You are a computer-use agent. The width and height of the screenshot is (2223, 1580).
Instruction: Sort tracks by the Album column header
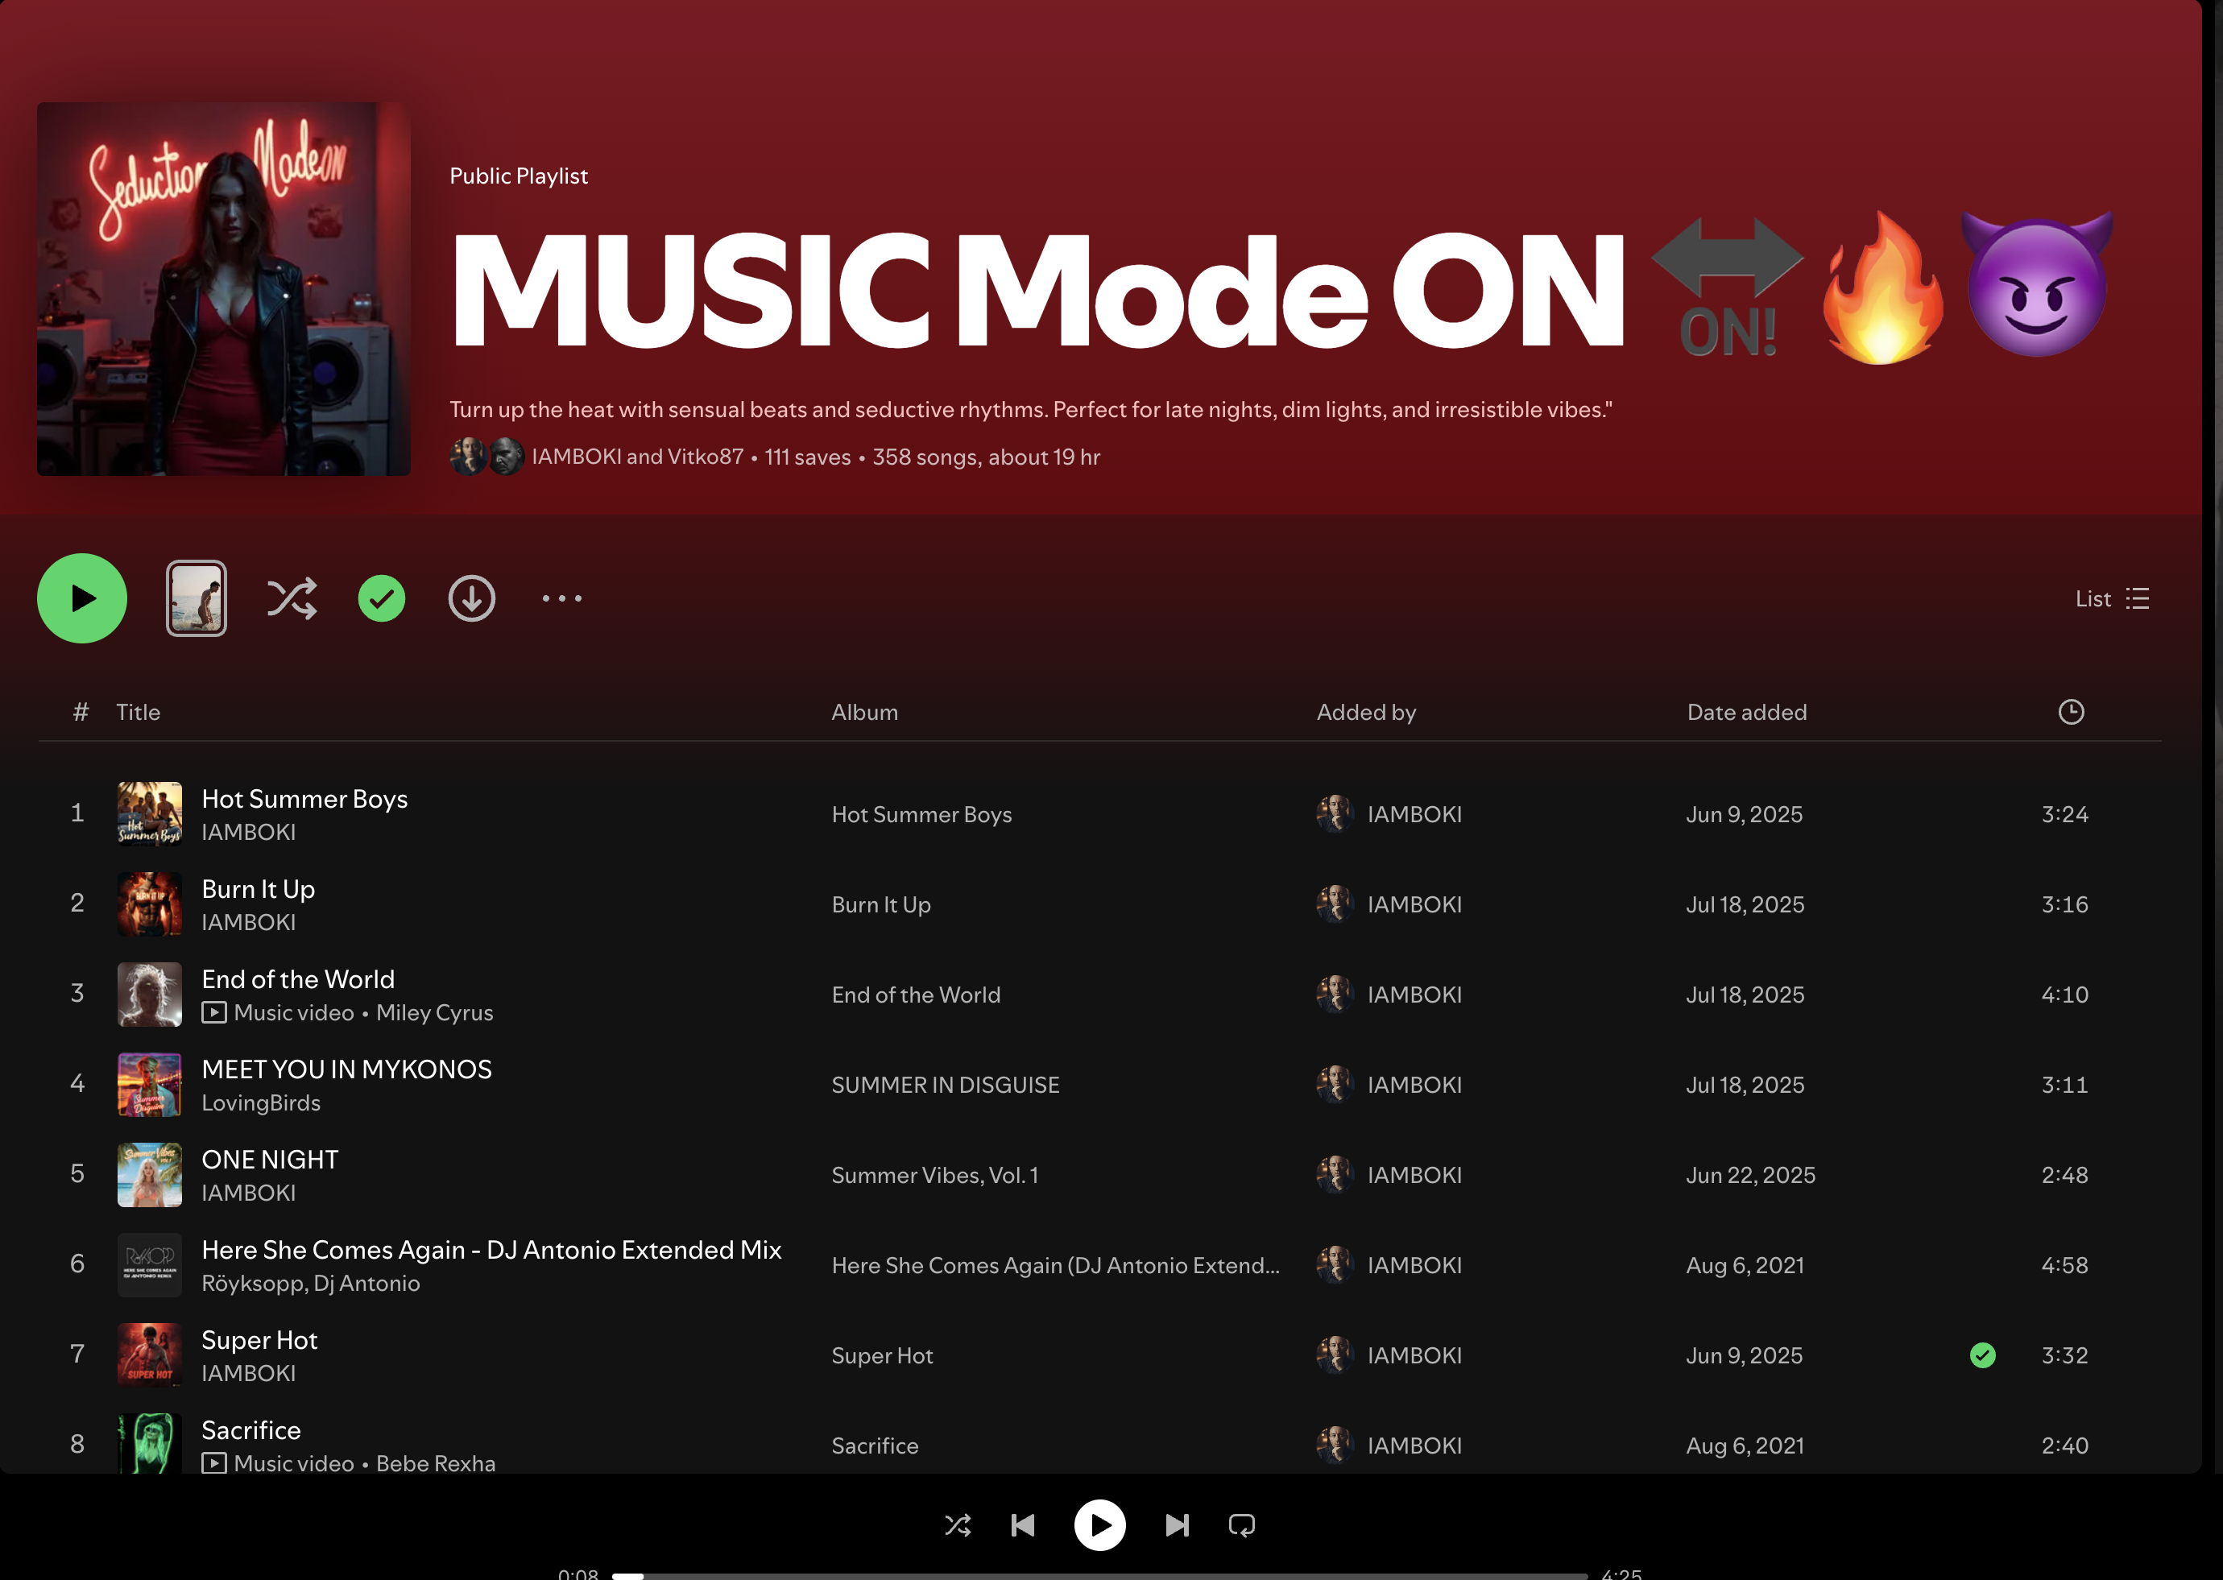click(864, 712)
